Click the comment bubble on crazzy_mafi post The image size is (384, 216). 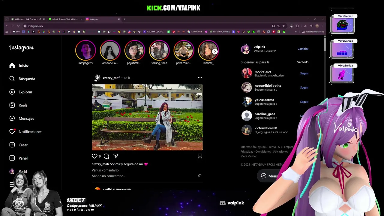(x=106, y=156)
